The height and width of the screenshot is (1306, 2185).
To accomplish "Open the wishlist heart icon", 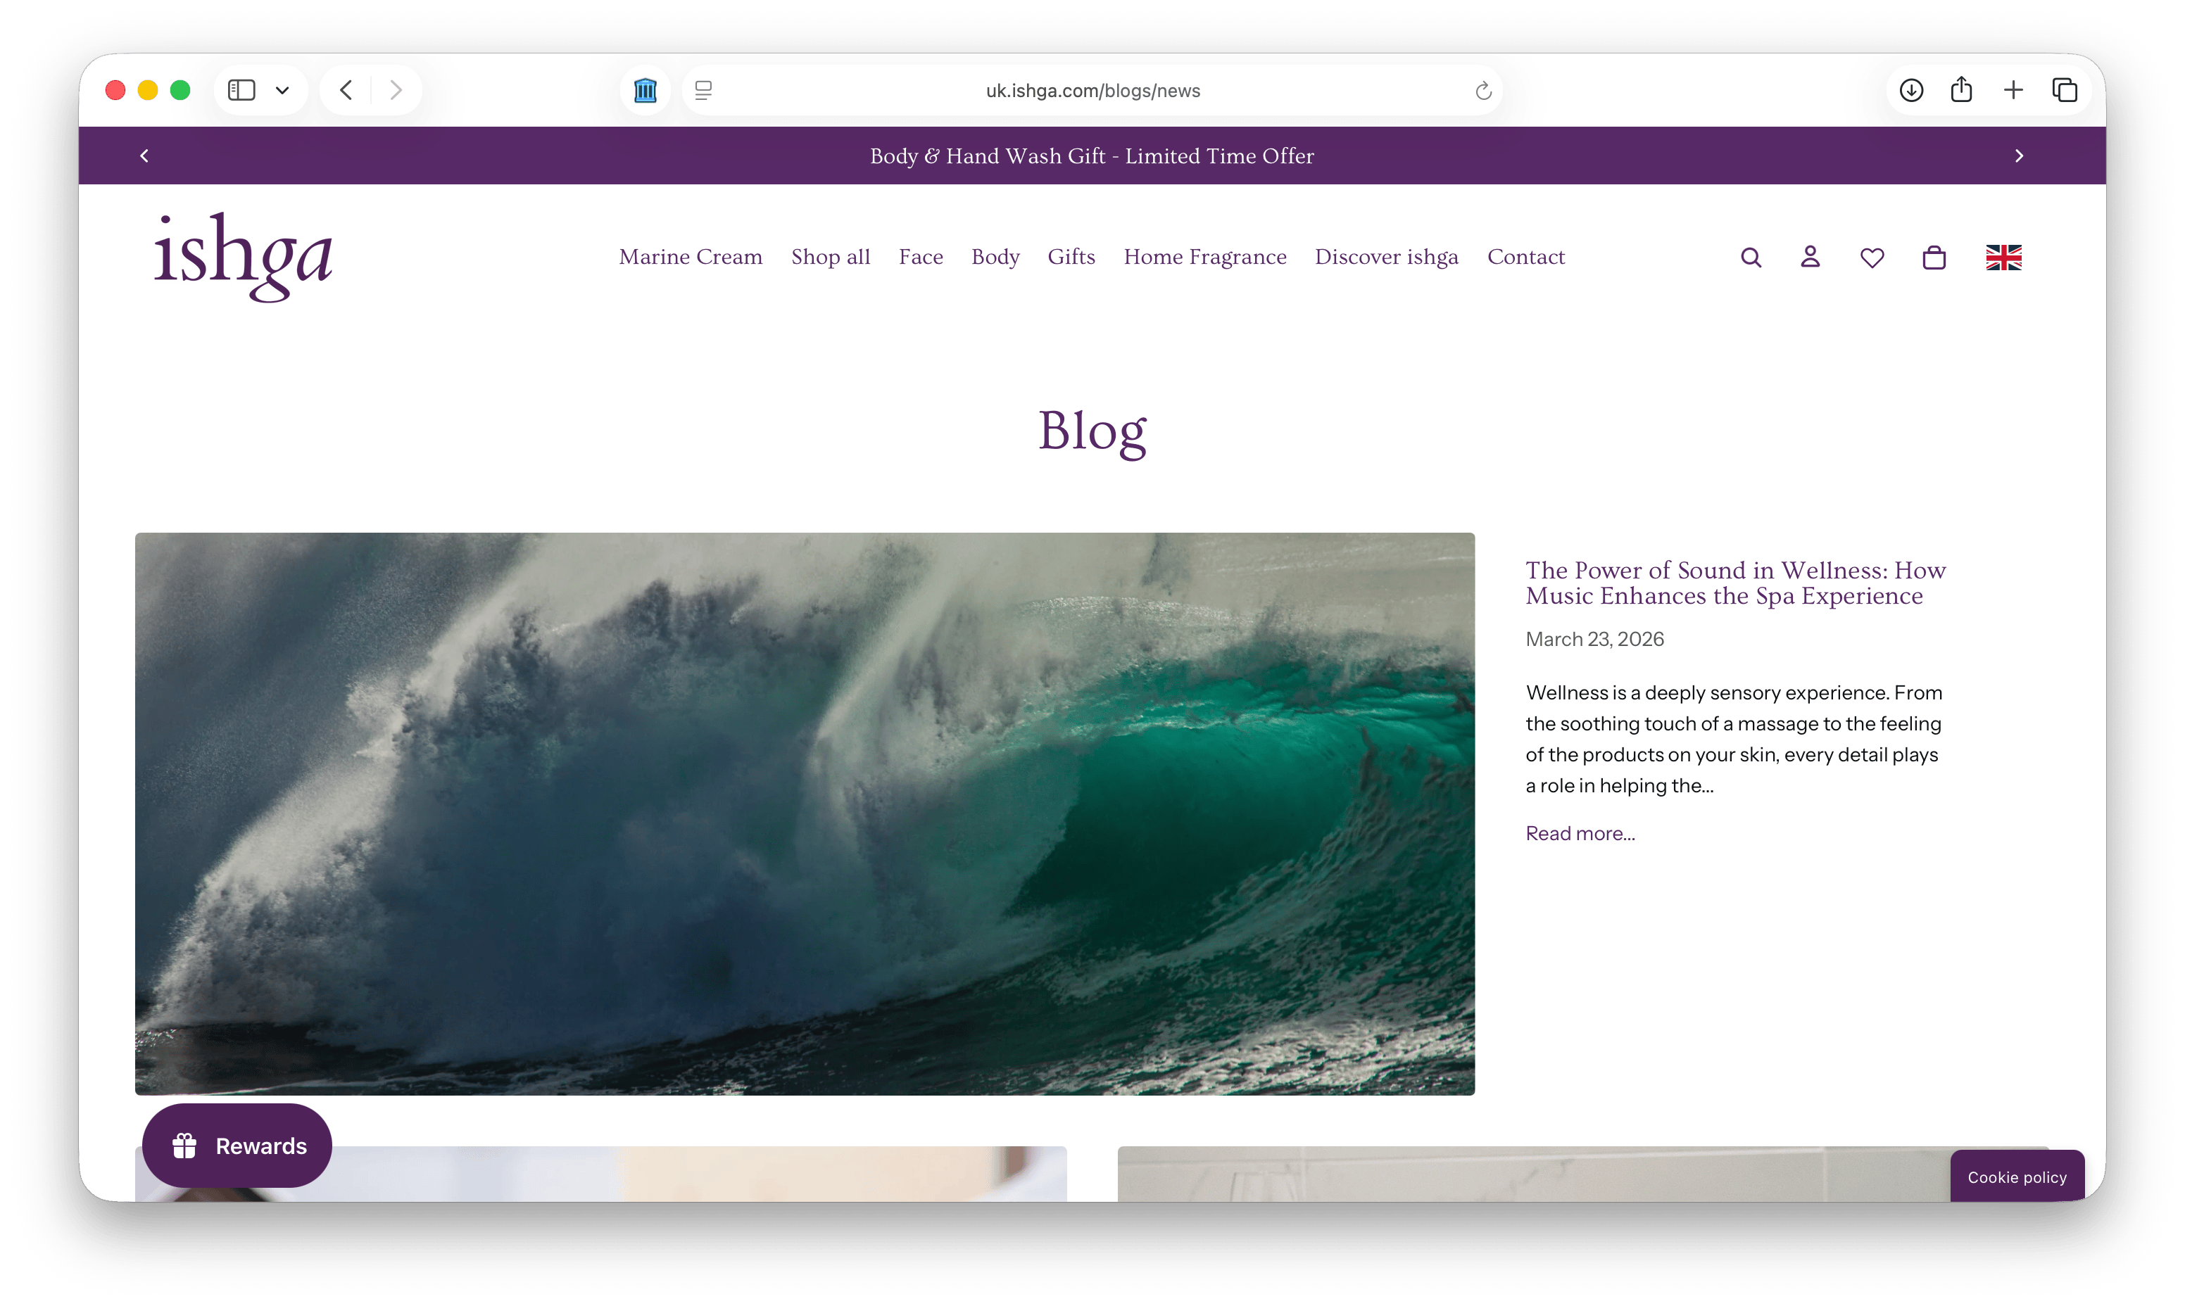I will pyautogui.click(x=1872, y=258).
